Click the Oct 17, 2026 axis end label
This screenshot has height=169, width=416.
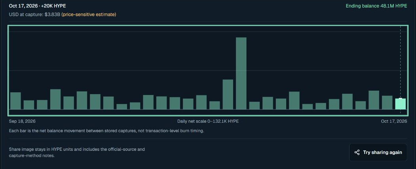[x=394, y=121]
